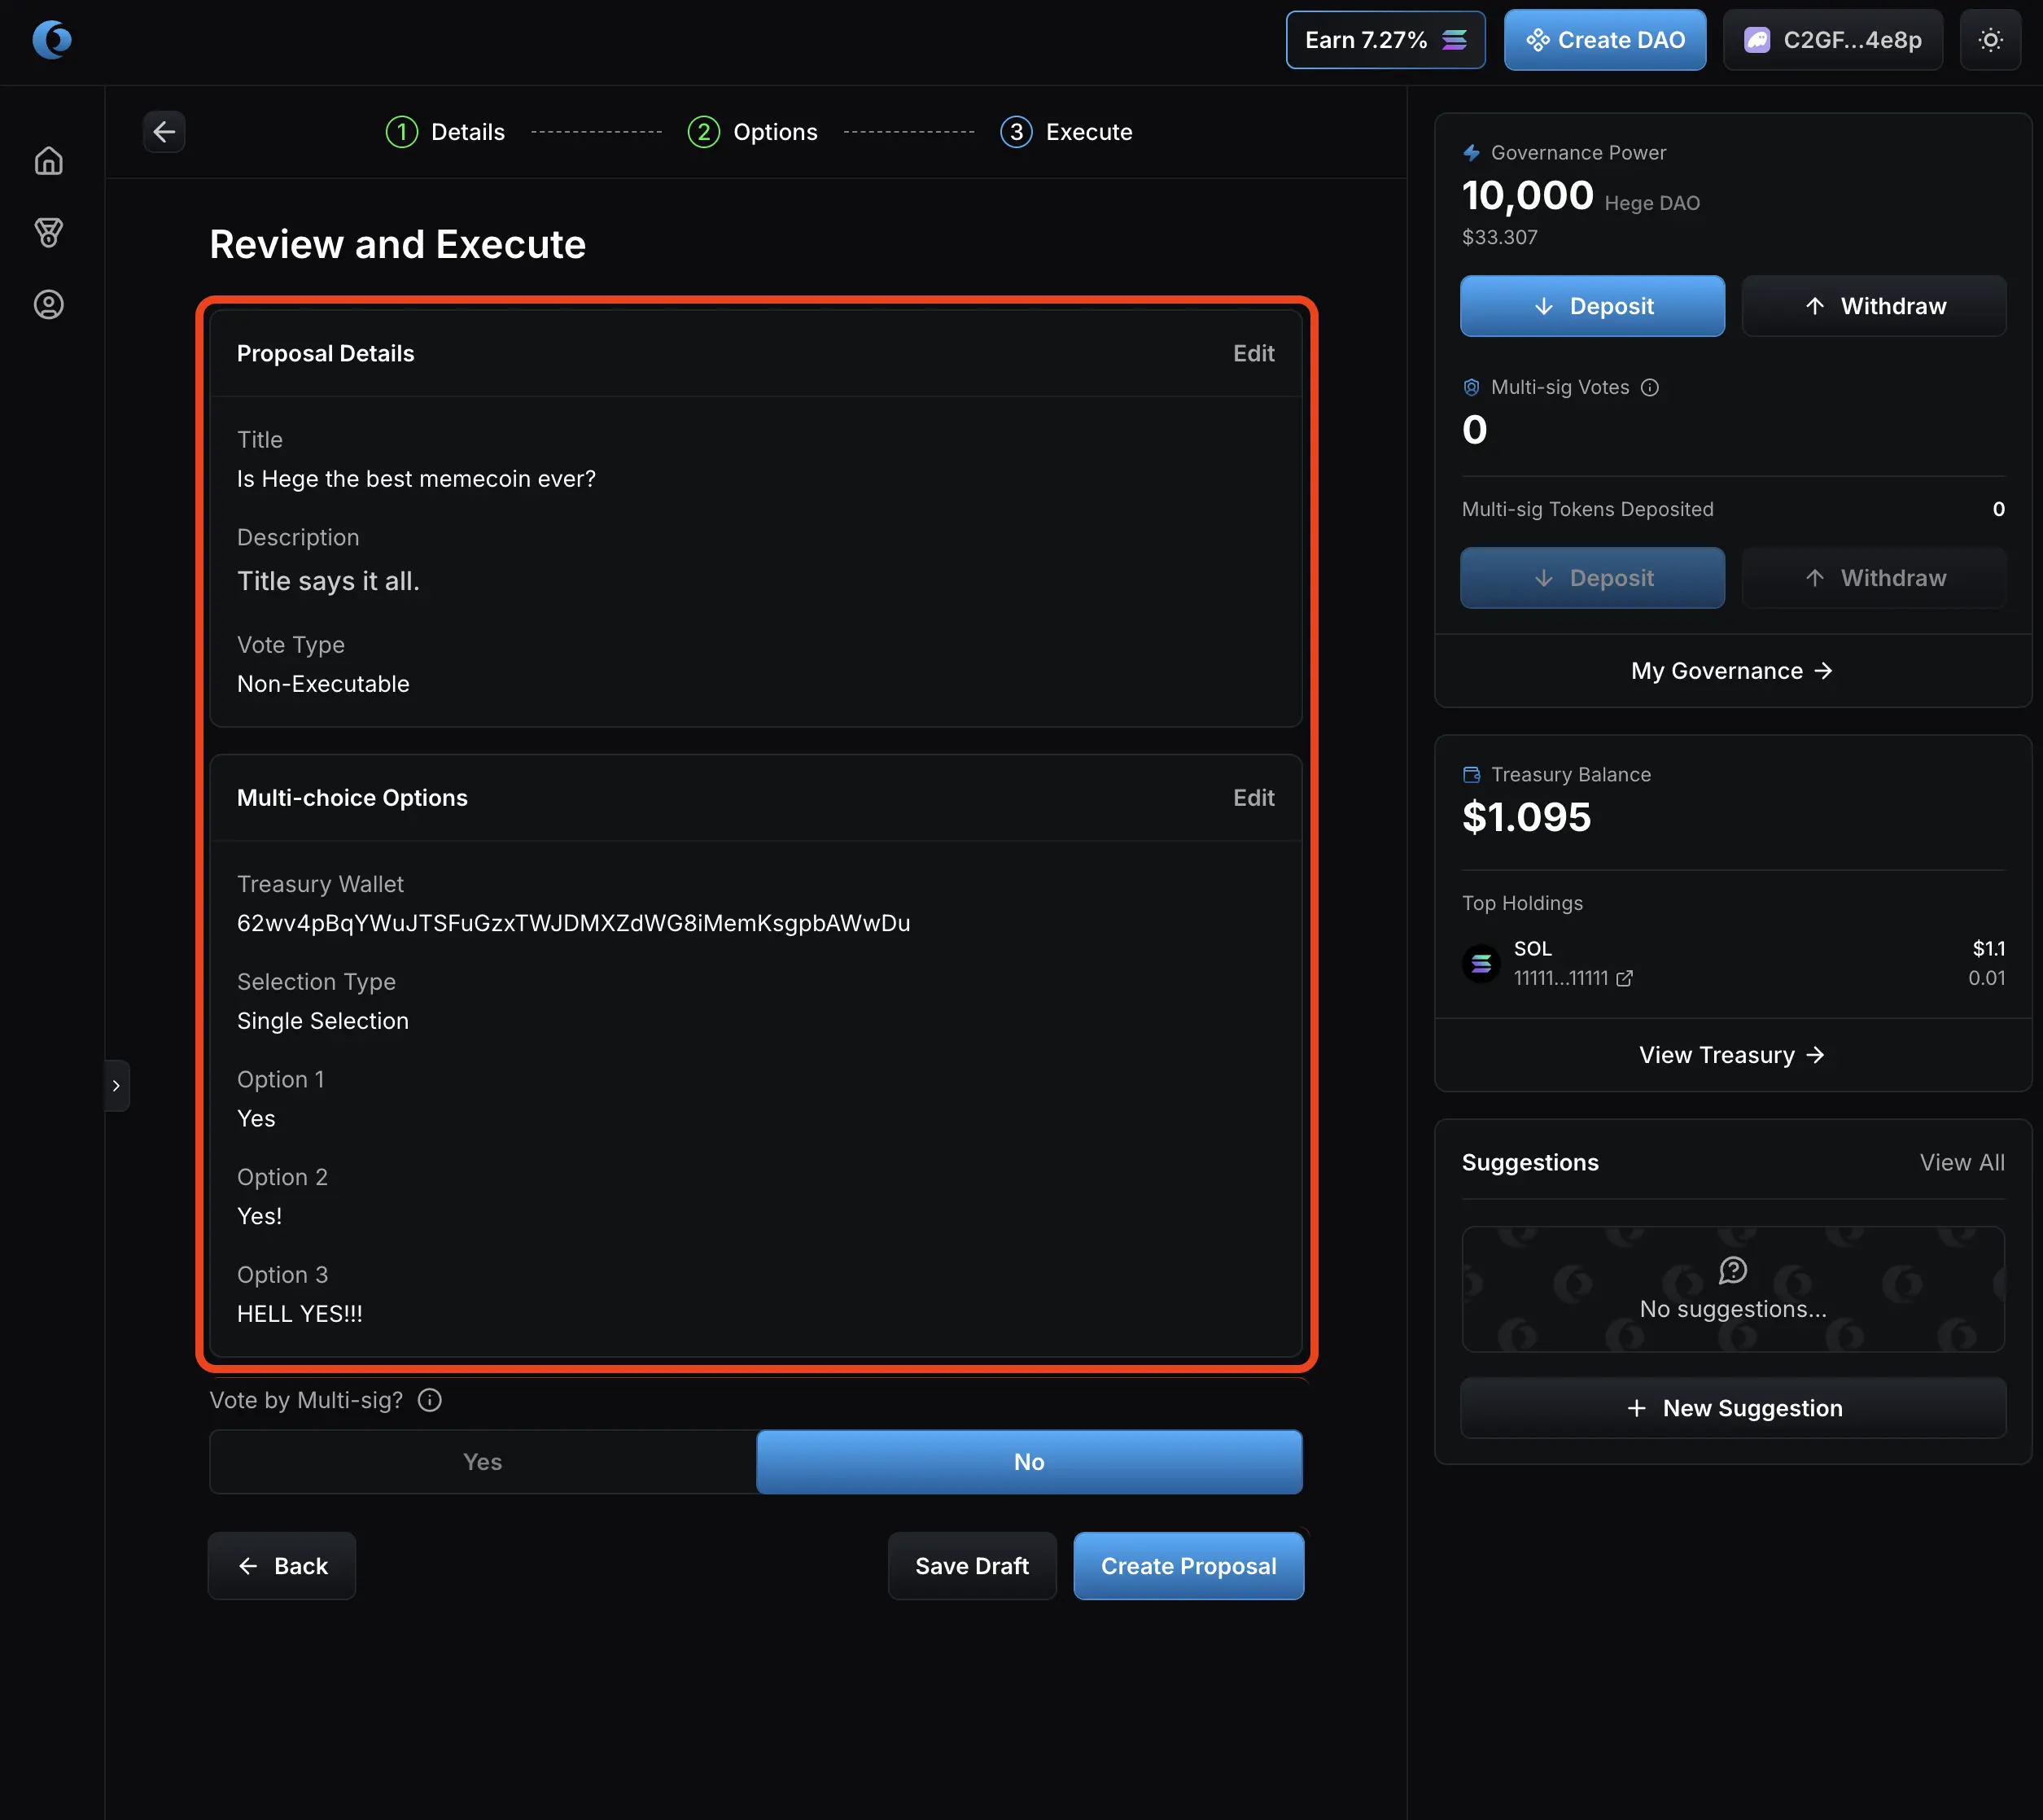Click info icon beside Vote by Multi-sig
This screenshot has height=1820, width=2043.
point(430,1400)
